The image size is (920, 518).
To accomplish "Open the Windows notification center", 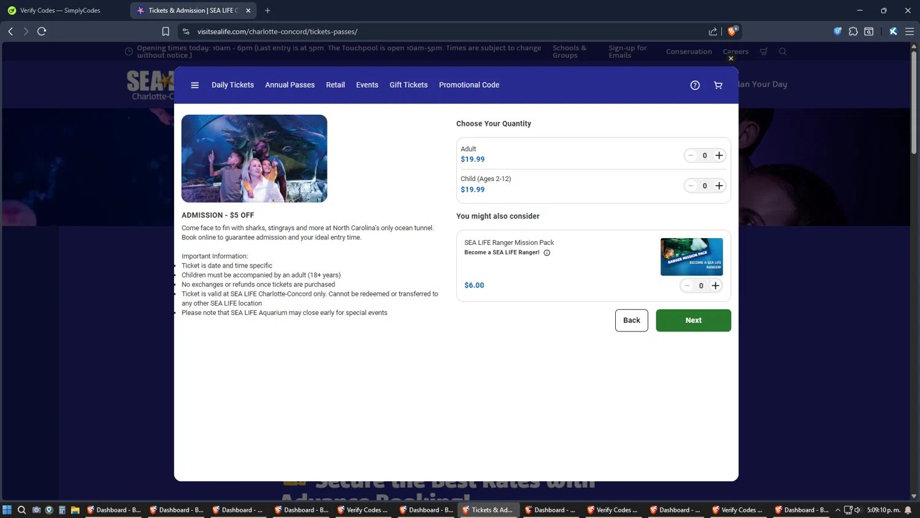I will pyautogui.click(x=908, y=510).
